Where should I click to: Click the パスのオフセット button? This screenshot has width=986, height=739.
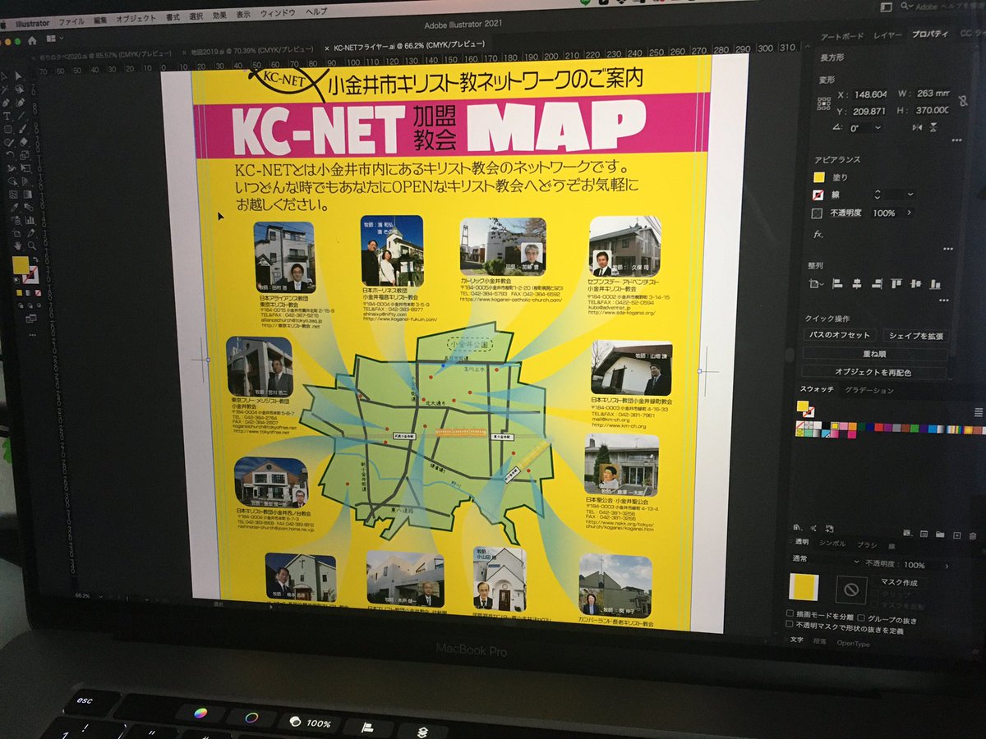(840, 335)
